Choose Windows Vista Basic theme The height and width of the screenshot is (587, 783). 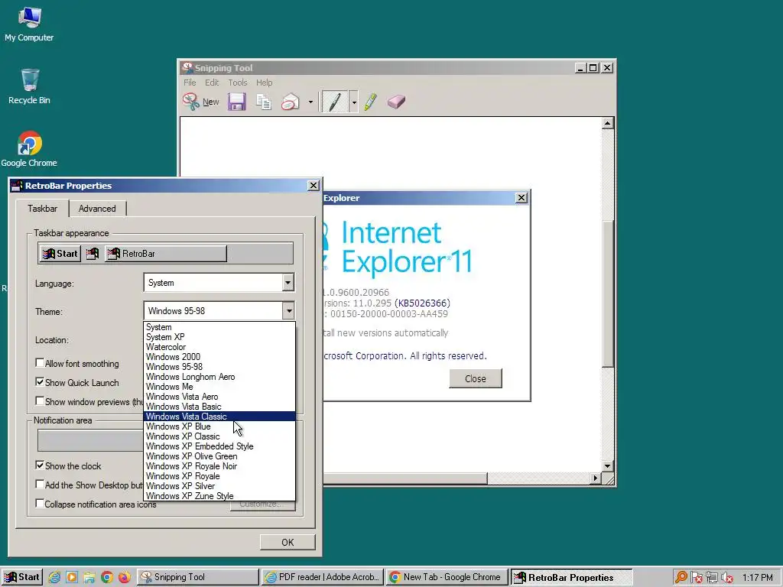(x=219, y=407)
